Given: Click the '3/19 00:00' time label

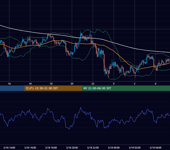Looking at the screenshot, I should (x=114, y=147).
